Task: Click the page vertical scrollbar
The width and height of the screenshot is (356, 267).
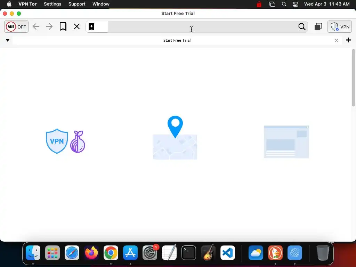Action: click(353, 78)
